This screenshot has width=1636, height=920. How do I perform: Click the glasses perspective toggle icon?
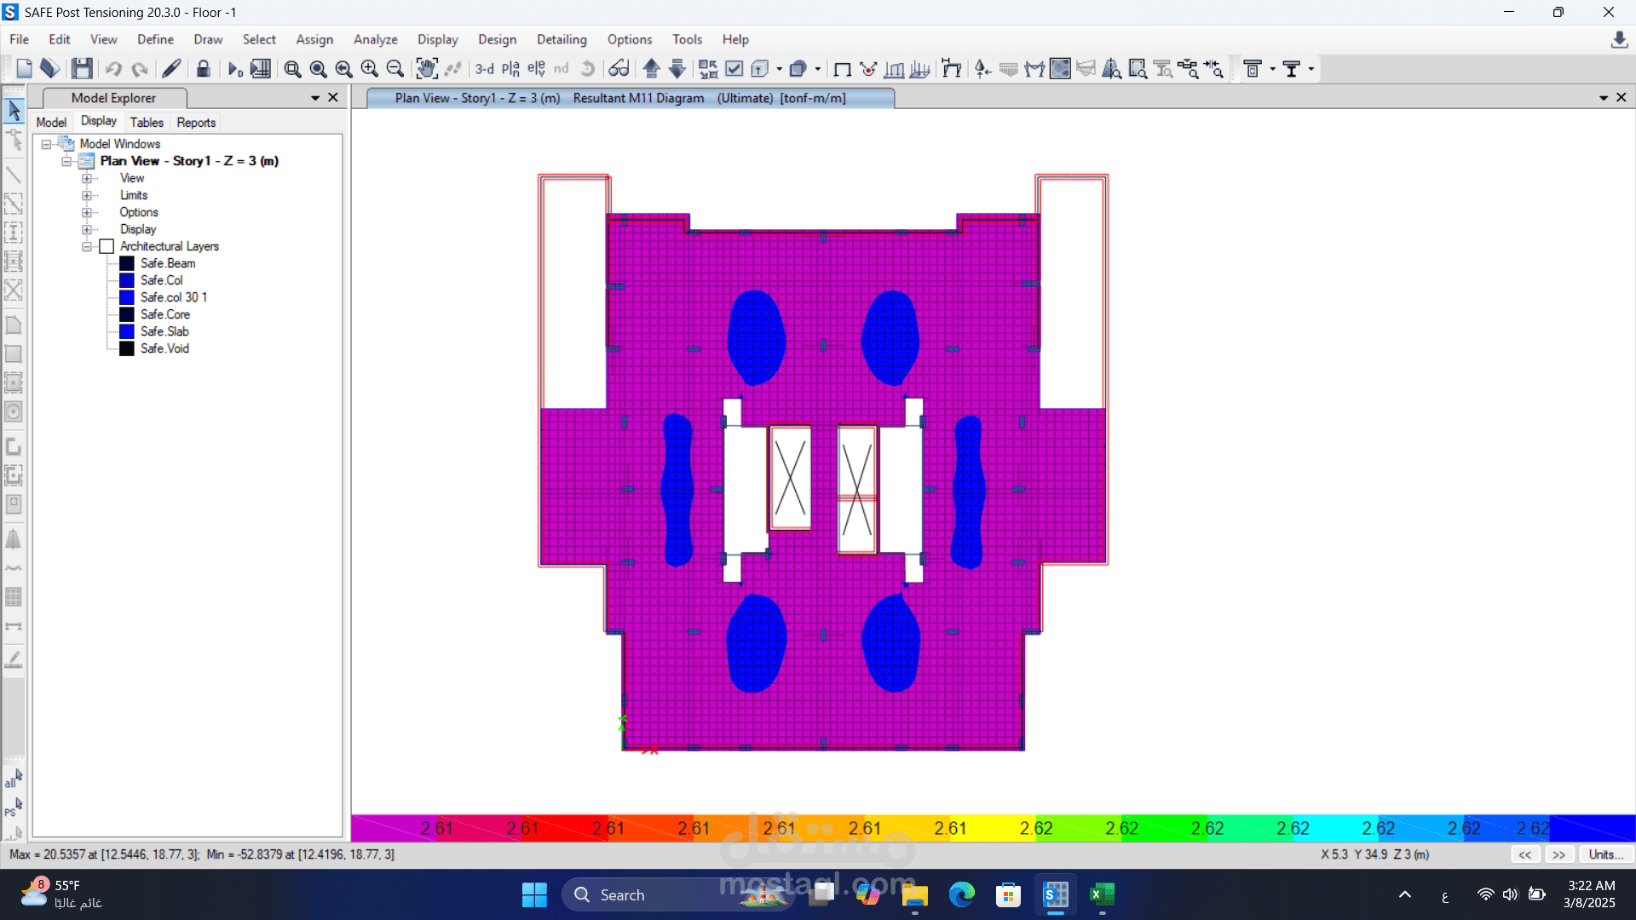pyautogui.click(x=619, y=69)
